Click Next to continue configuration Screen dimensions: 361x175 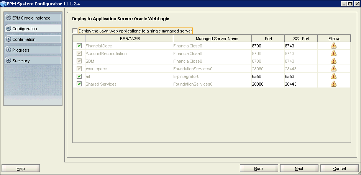pyautogui.click(x=299, y=169)
